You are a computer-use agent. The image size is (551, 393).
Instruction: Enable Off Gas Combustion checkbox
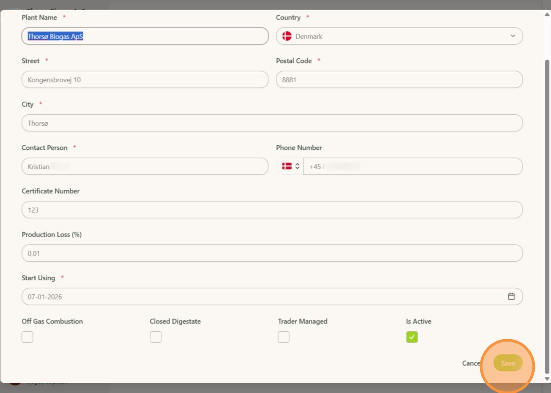[x=27, y=337]
